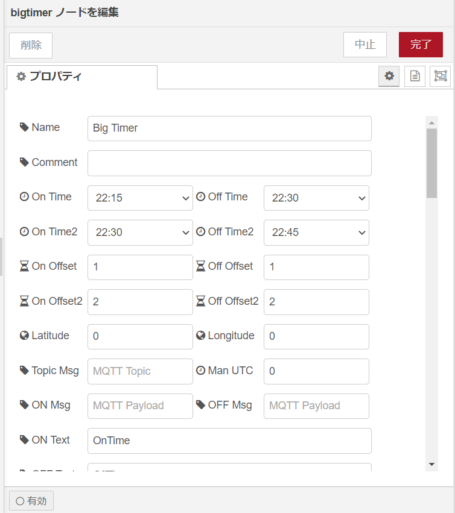
Task: Click the clock icon beside Off Time2
Action: (x=200, y=232)
